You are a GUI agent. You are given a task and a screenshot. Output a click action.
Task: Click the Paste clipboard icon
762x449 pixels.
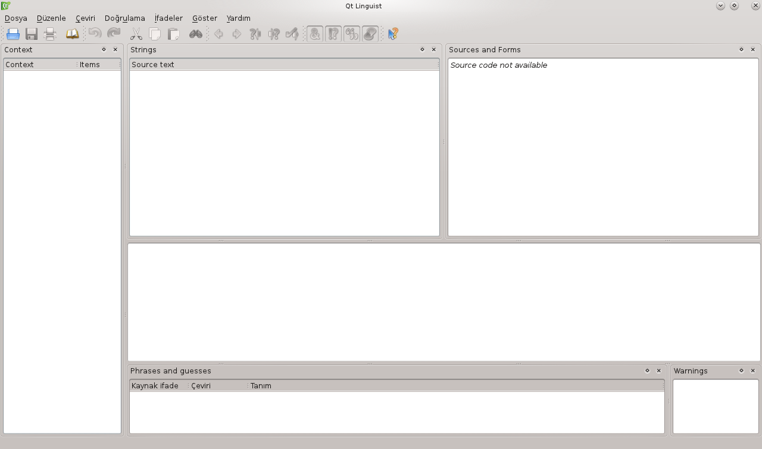coord(173,34)
